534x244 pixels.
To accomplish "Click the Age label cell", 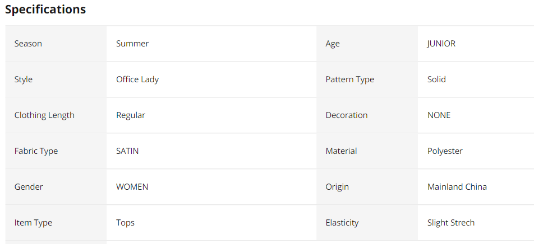I will [333, 44].
